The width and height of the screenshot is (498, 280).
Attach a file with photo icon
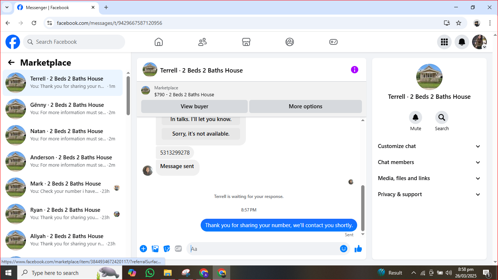click(x=155, y=249)
